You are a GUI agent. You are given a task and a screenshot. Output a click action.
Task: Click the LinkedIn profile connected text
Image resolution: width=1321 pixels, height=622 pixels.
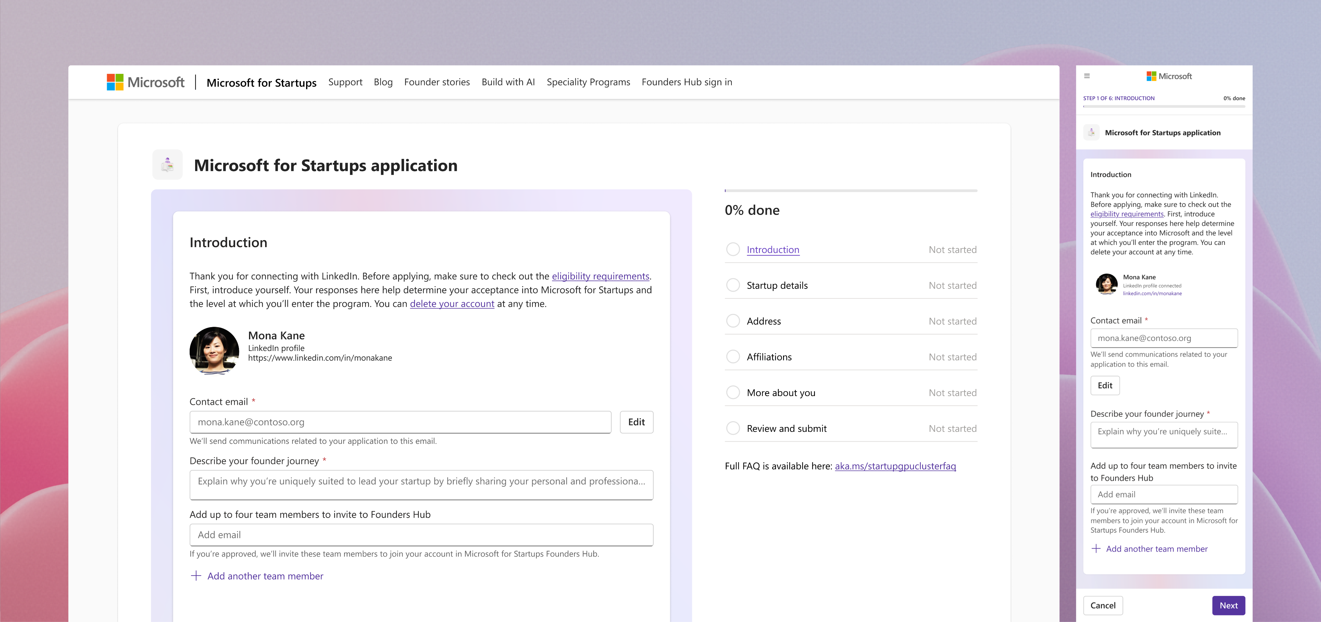pos(1152,286)
